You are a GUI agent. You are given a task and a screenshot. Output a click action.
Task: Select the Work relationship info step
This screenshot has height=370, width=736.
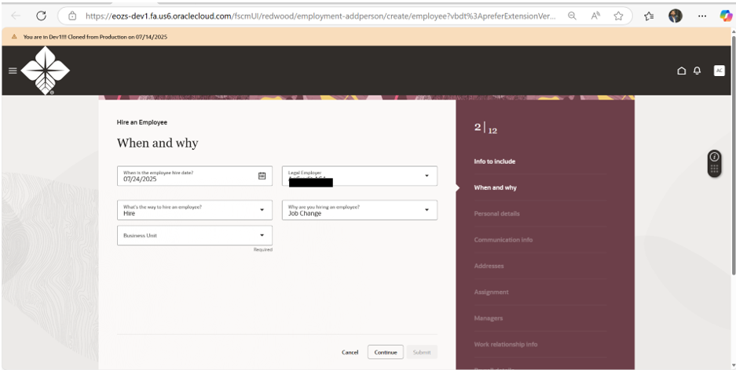[x=506, y=344]
